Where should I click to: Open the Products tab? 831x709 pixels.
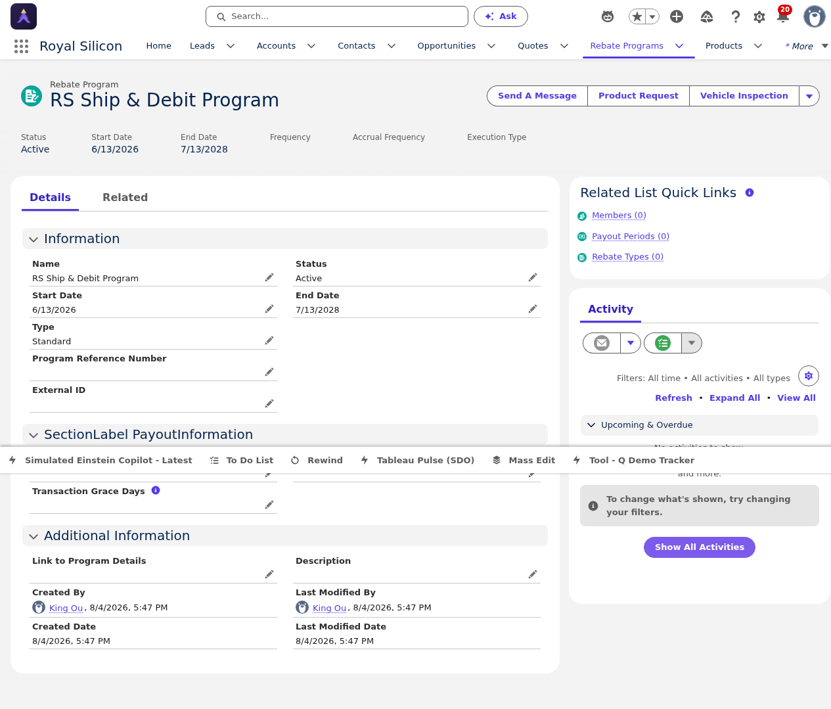(724, 46)
